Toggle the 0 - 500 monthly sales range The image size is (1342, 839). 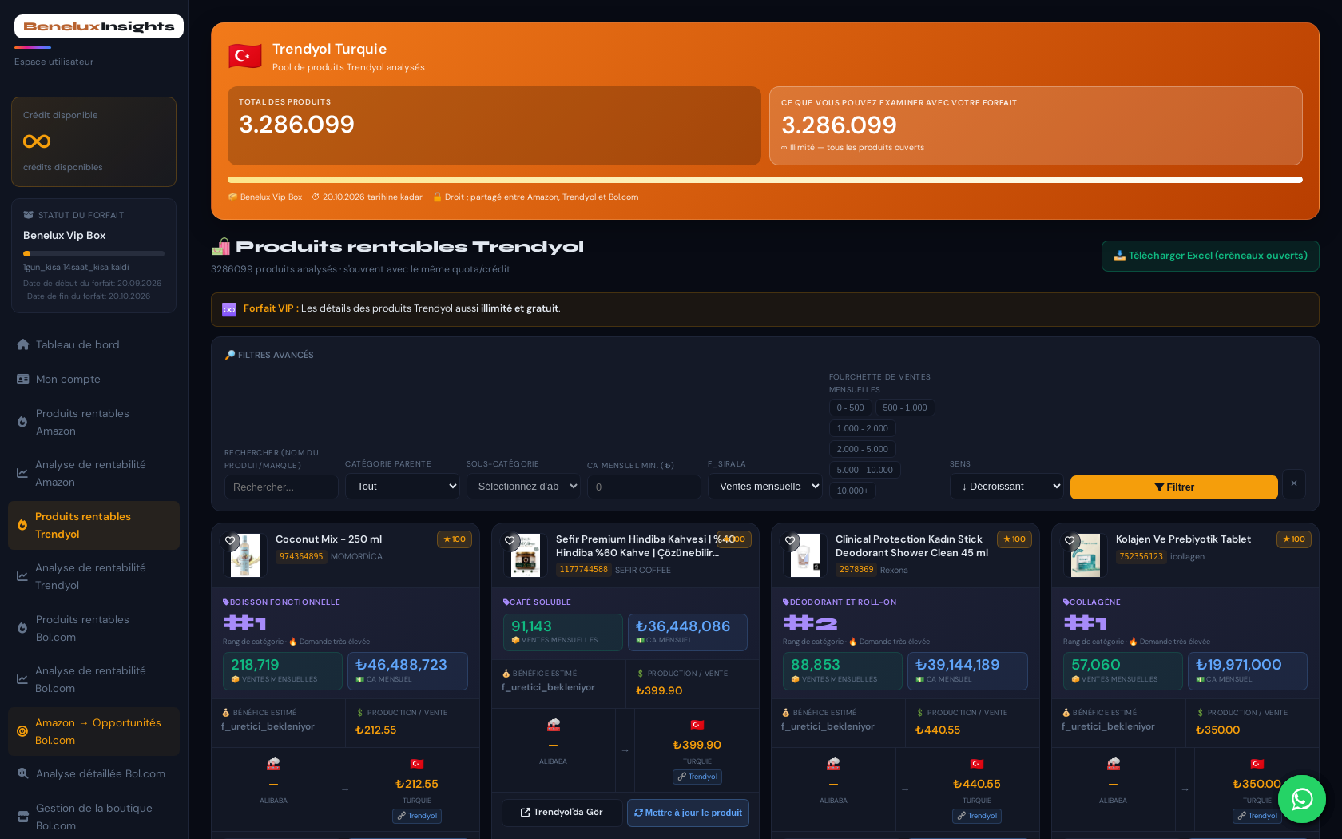click(x=850, y=408)
